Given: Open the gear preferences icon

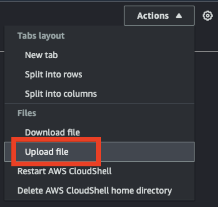Looking at the screenshot, I should (x=207, y=16).
